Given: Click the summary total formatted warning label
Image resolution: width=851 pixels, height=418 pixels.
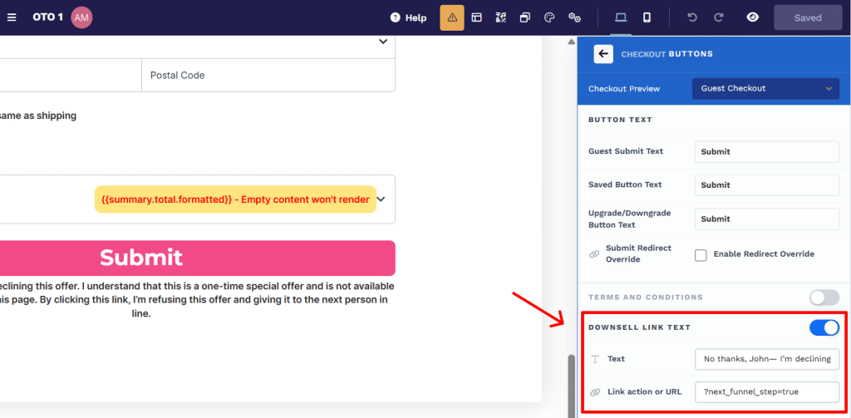Looking at the screenshot, I should coord(235,199).
